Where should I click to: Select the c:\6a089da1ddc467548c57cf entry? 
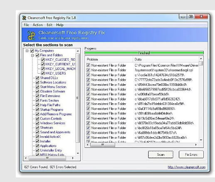[x=156, y=133]
